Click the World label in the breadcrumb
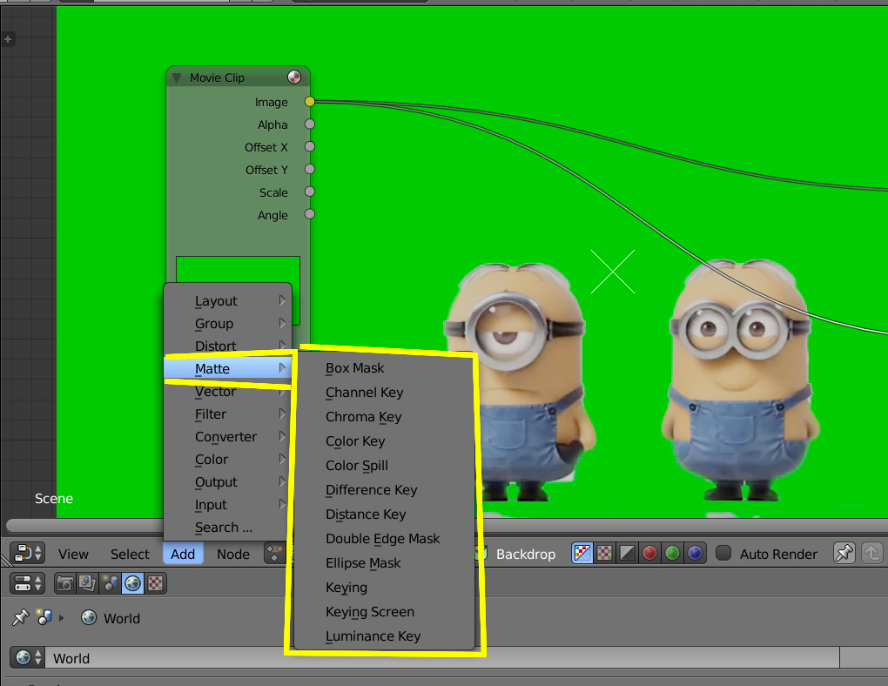The image size is (888, 686). pyautogui.click(x=122, y=619)
